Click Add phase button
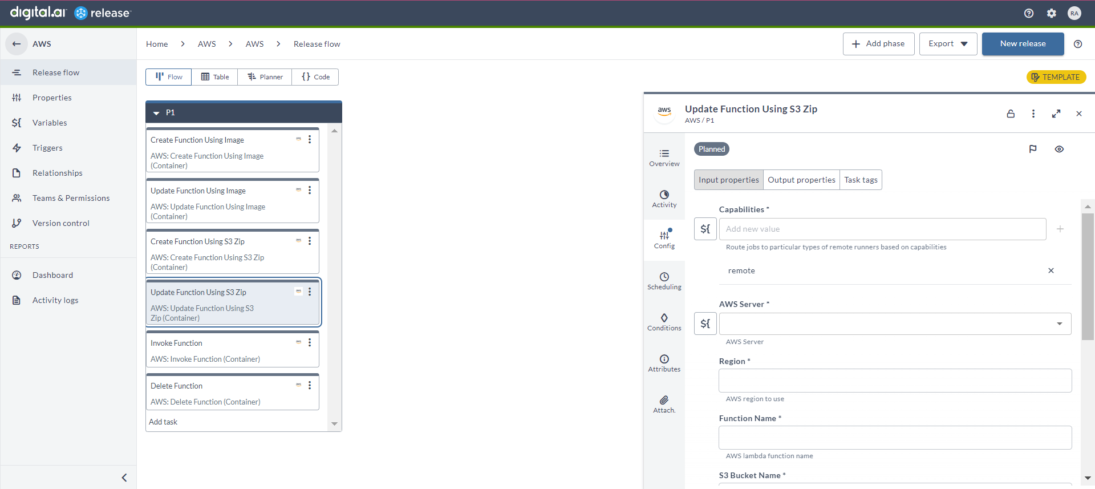The image size is (1095, 489). pyautogui.click(x=878, y=44)
